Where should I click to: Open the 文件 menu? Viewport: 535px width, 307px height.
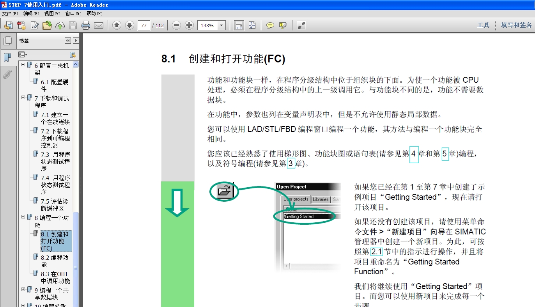[10, 13]
